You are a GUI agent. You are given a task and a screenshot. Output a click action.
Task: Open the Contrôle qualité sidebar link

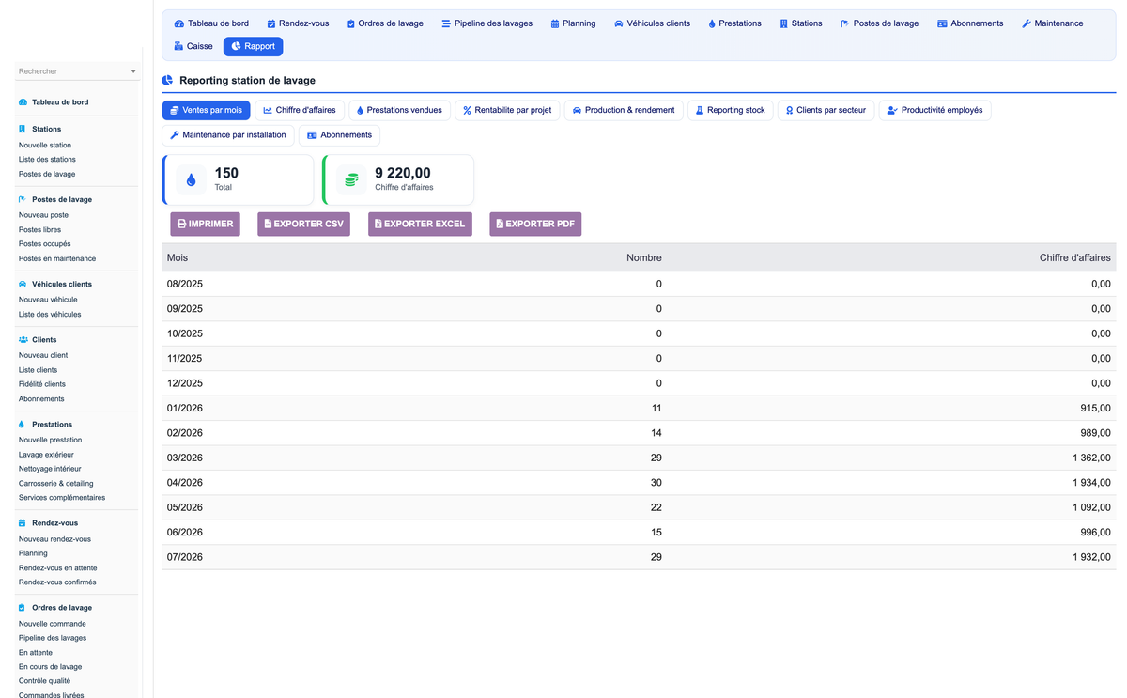pos(44,680)
